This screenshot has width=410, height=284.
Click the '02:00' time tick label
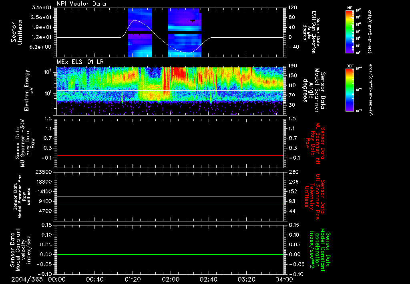(171, 279)
